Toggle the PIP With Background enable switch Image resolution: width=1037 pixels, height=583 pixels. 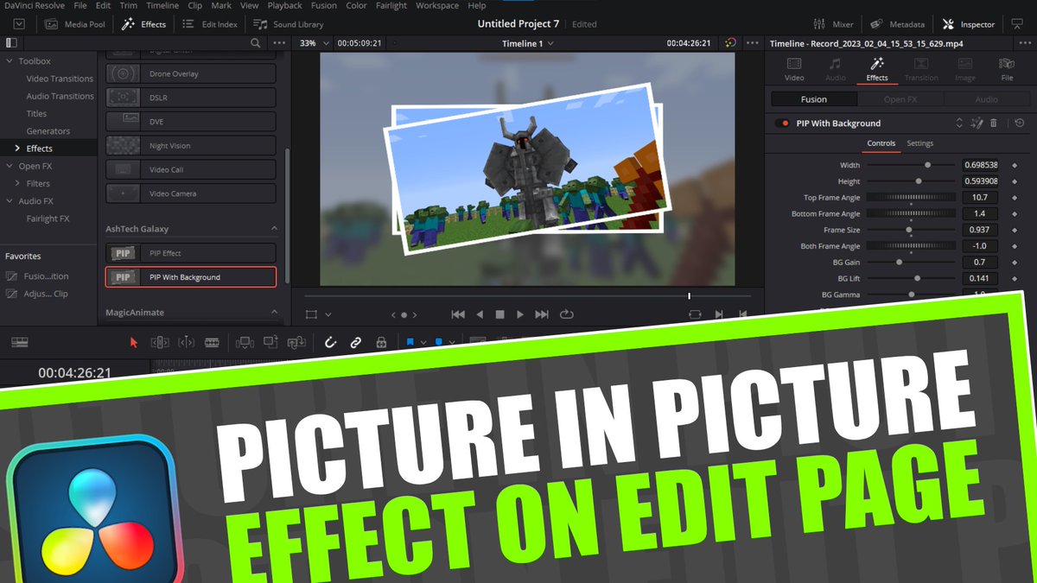(x=784, y=124)
